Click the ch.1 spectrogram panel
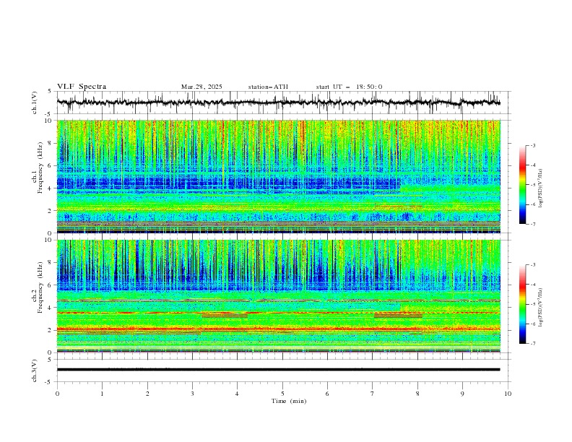This screenshot has width=572, height=442. [x=278, y=176]
